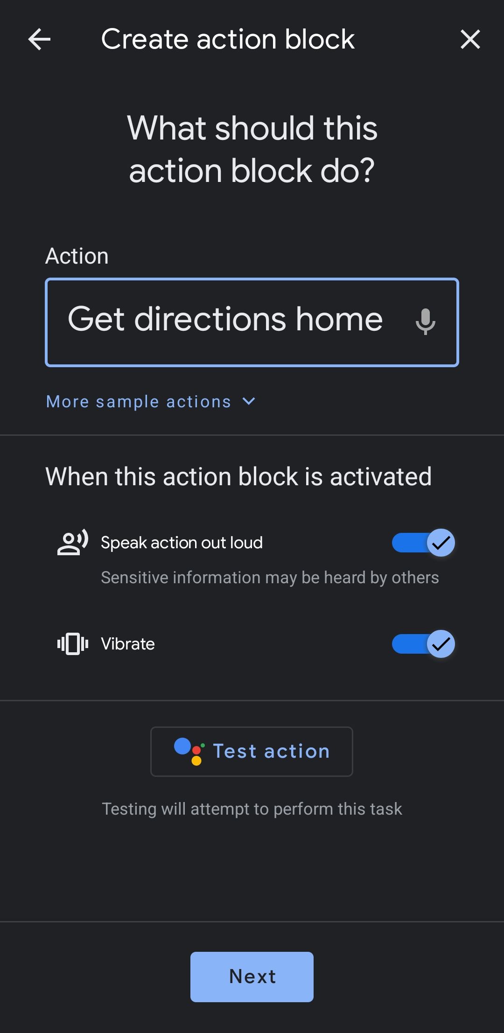The image size is (504, 1033).
Task: Tap the Next button
Action: coord(252,977)
